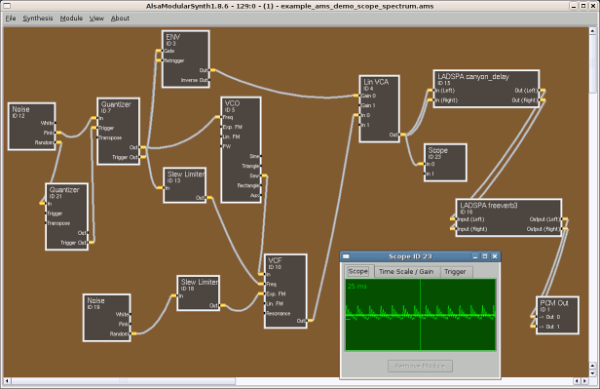Viewport: 600px width, 389px height.
Task: Switch to the Scope tab
Action: tap(357, 271)
